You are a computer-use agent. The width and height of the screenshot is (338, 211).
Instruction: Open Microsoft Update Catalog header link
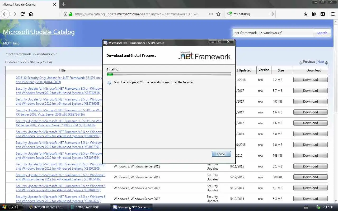39,32
